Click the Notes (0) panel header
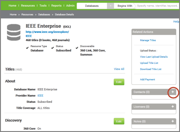The width and height of the screenshot is (180, 132). pyautogui.click(x=154, y=121)
